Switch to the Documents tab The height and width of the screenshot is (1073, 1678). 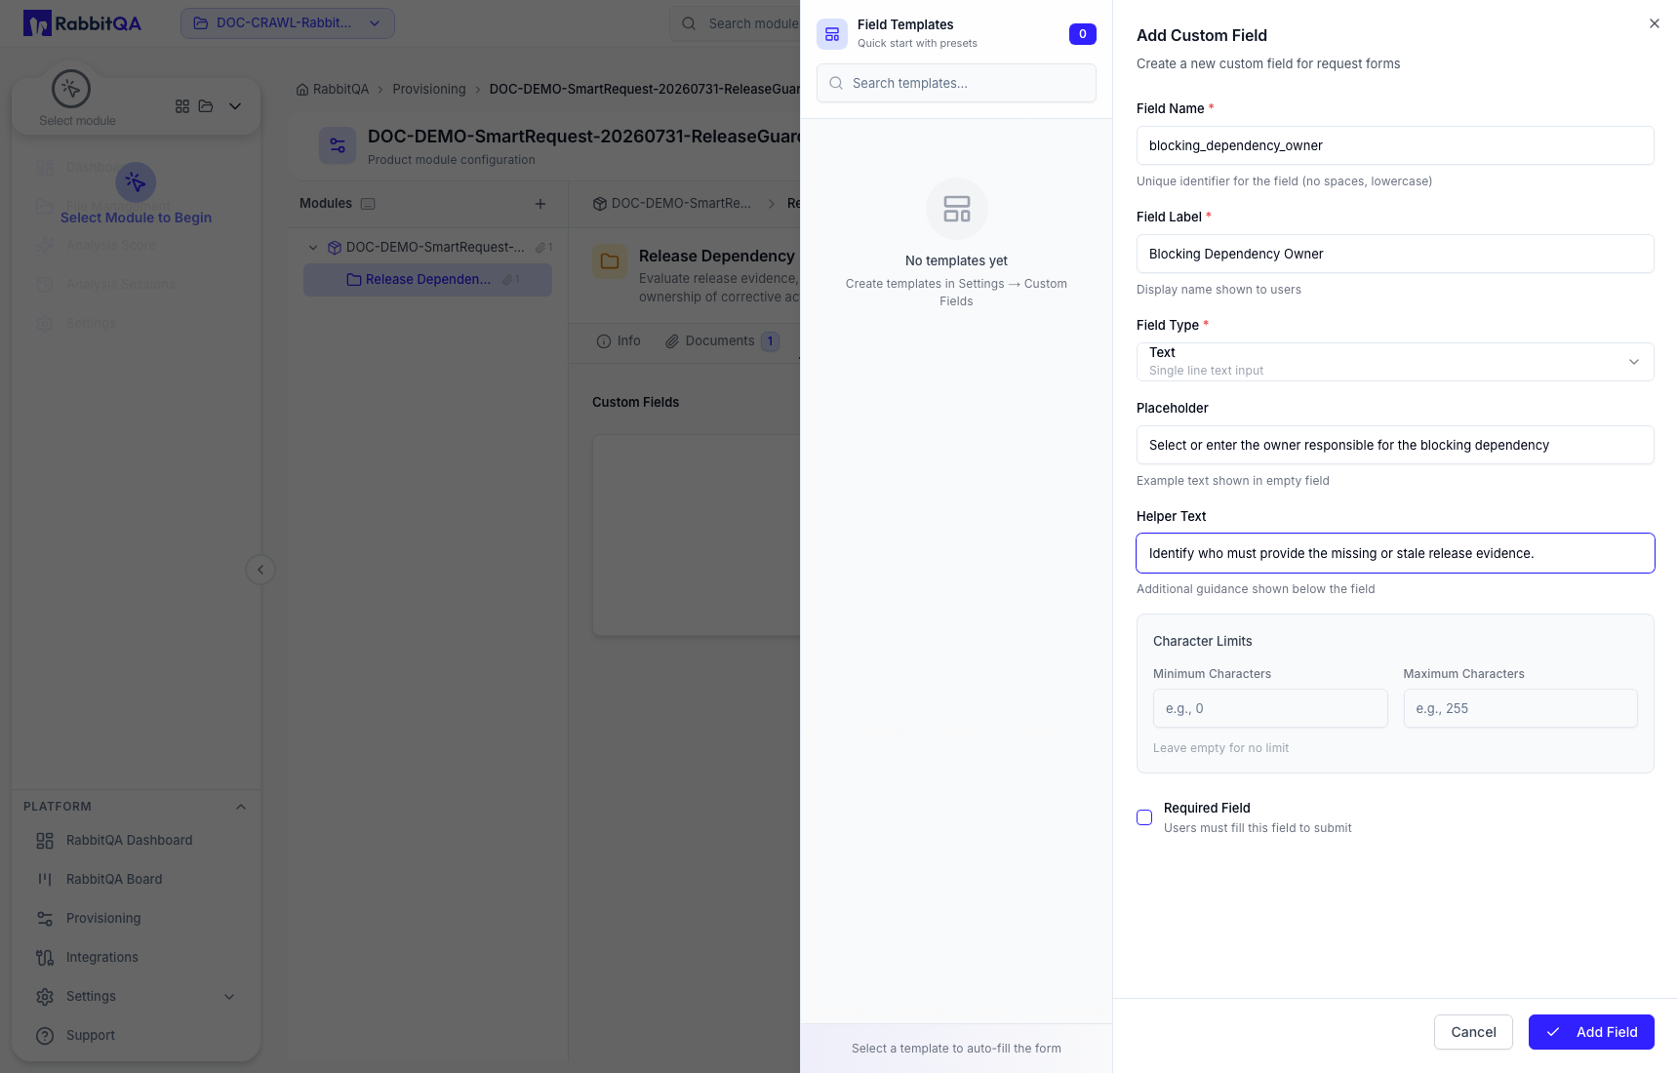coord(722,340)
